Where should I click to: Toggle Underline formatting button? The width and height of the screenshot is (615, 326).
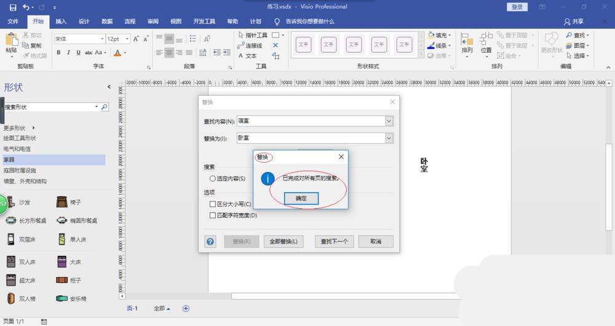click(78, 52)
